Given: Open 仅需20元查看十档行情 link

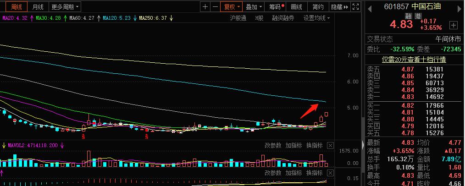Looking at the screenshot, I should (414, 60).
